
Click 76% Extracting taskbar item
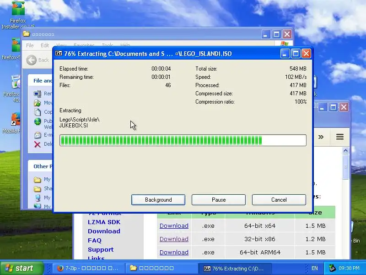tap(235, 268)
